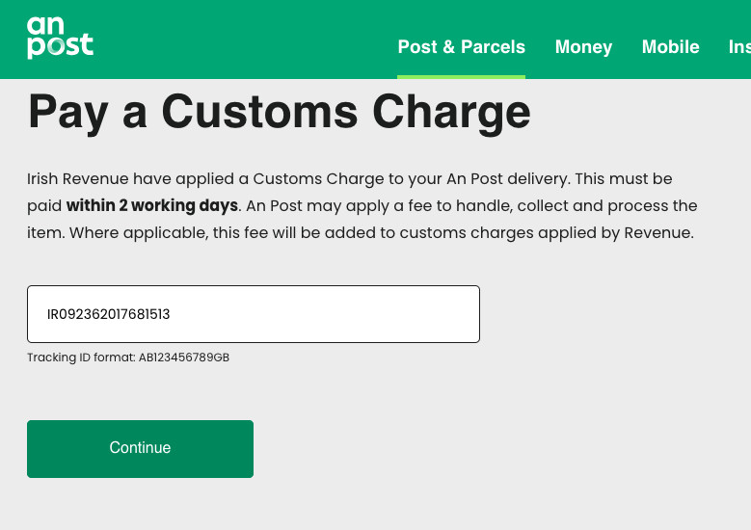751x530 pixels.
Task: Switch to the Money tab
Action: pyautogui.click(x=583, y=46)
